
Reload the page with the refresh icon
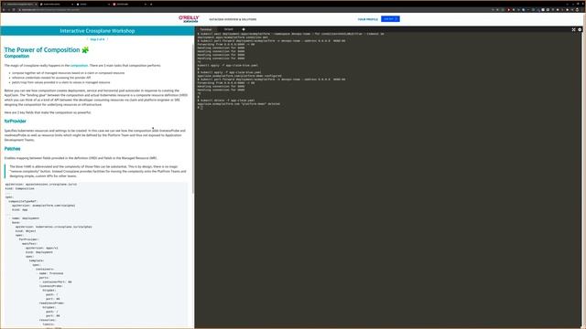click(x=14, y=10)
